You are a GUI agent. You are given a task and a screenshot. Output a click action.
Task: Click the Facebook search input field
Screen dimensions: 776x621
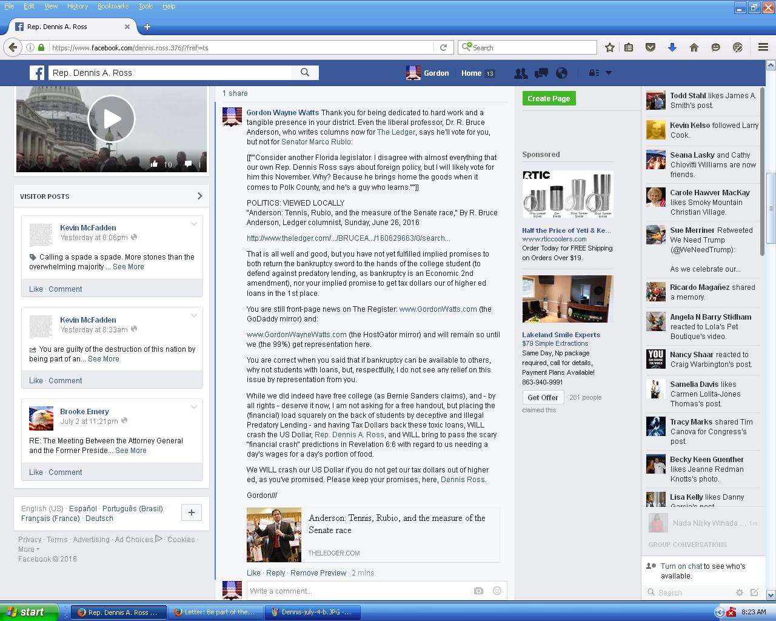pos(170,73)
